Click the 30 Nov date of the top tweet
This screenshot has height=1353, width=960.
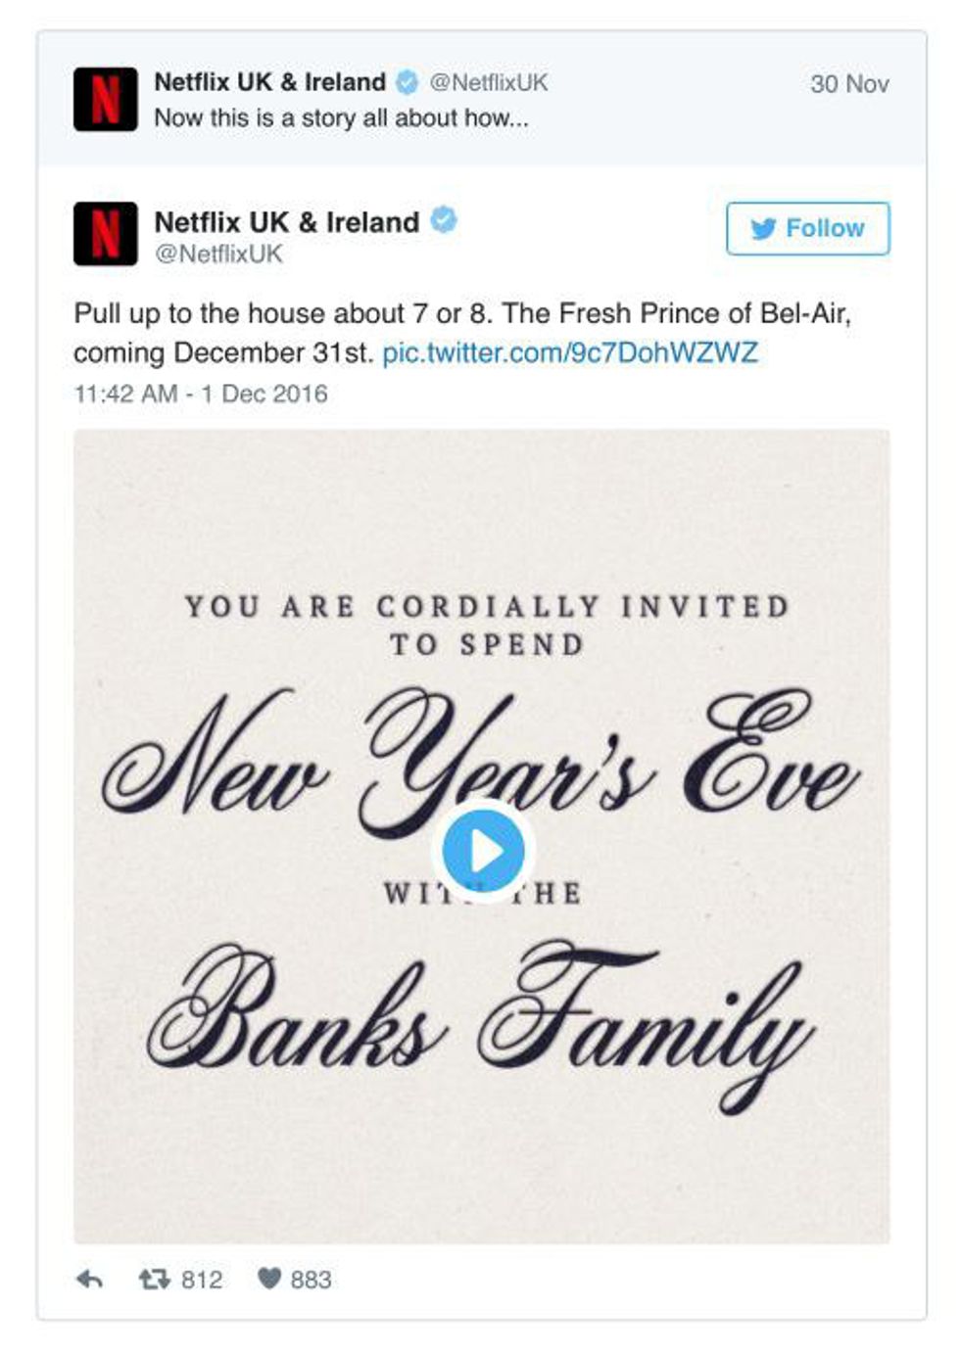click(848, 84)
